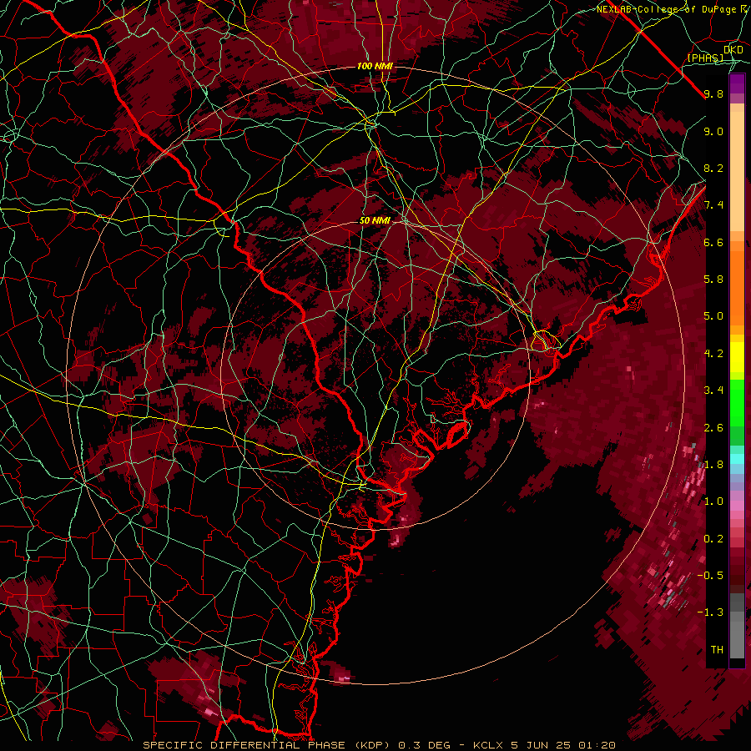751x751 pixels.
Task: Pick the cyan band on the color bar
Action: click(737, 458)
